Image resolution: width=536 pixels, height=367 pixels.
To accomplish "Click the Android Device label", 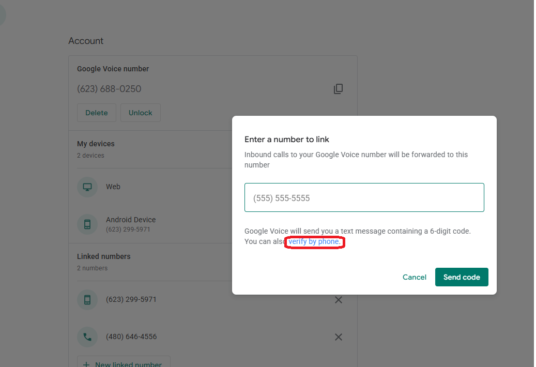I will point(131,219).
